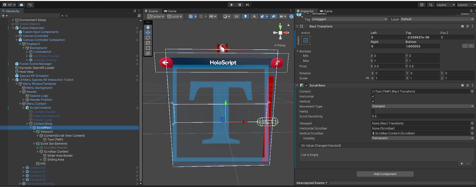The image size is (476, 187).
Task: Open the Undo History button
Action: click(422, 5)
